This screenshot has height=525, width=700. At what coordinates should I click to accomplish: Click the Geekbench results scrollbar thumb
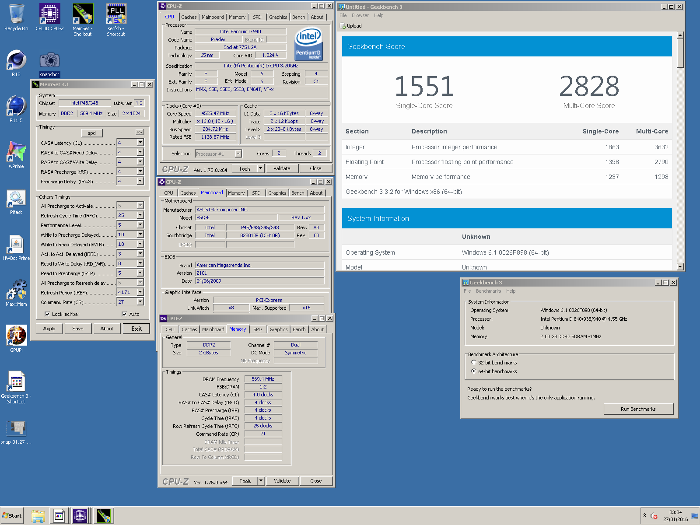[x=680, y=53]
